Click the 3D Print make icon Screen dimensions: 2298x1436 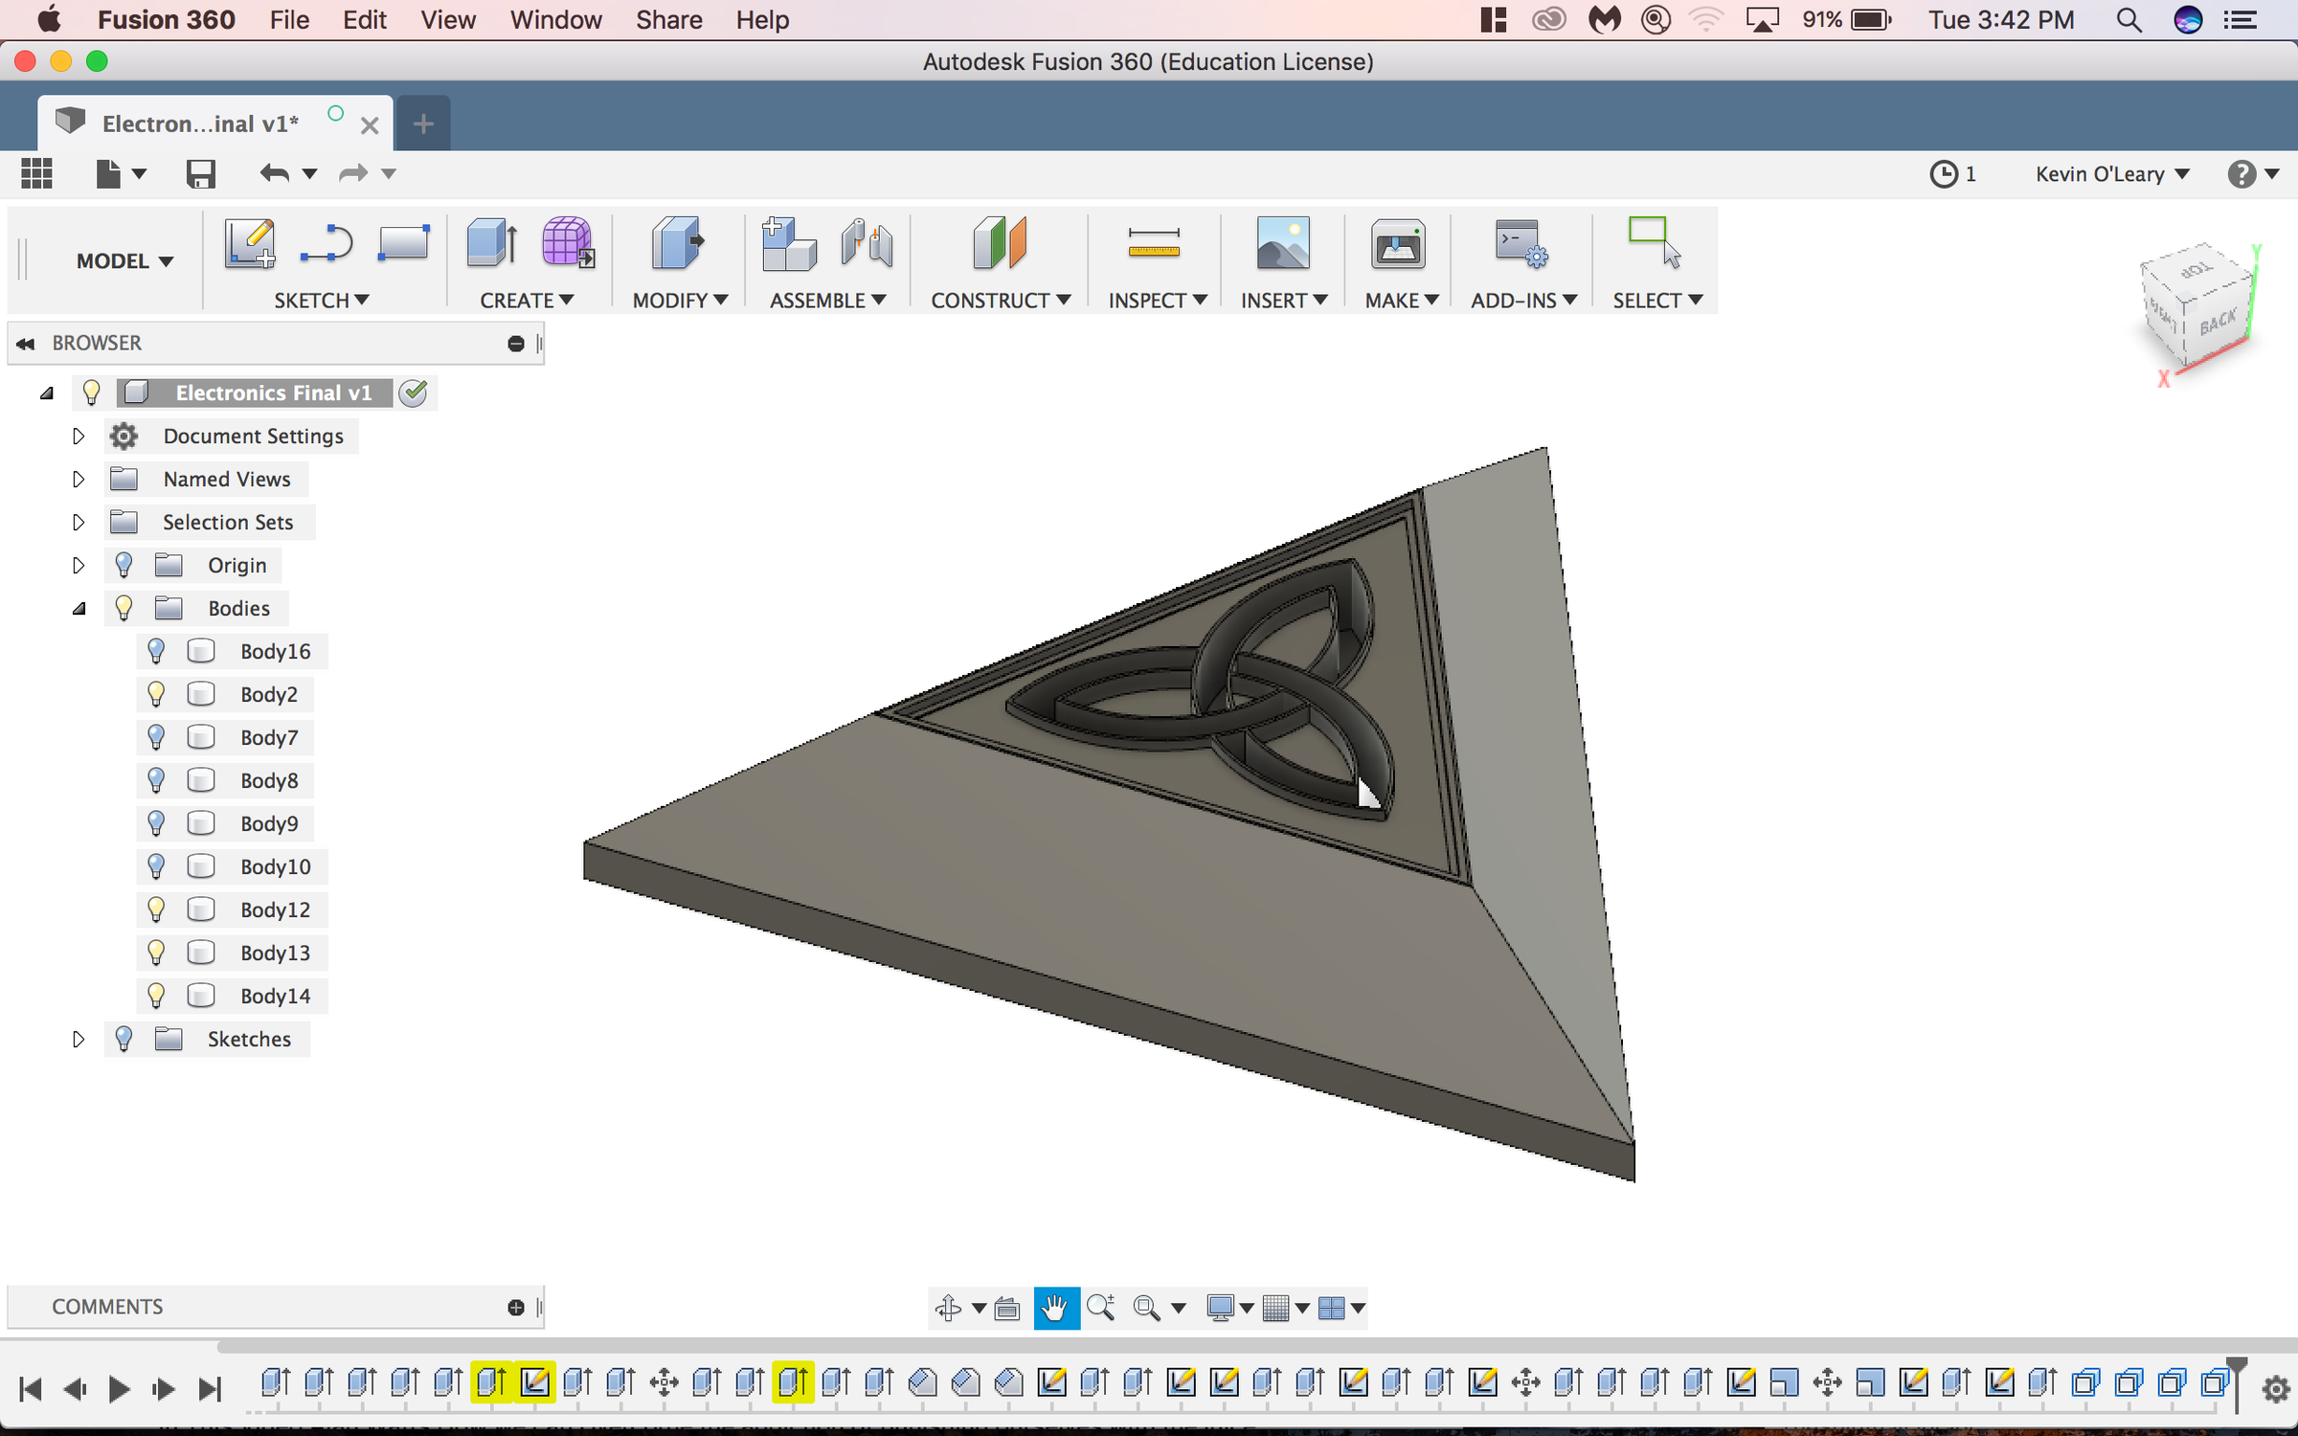[x=1397, y=243]
